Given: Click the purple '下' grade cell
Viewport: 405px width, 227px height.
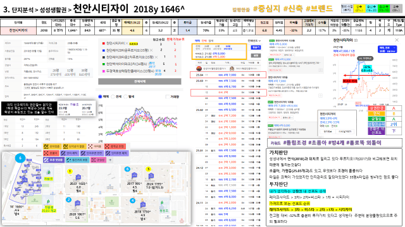Looking at the screenshot, I should point(394,131).
